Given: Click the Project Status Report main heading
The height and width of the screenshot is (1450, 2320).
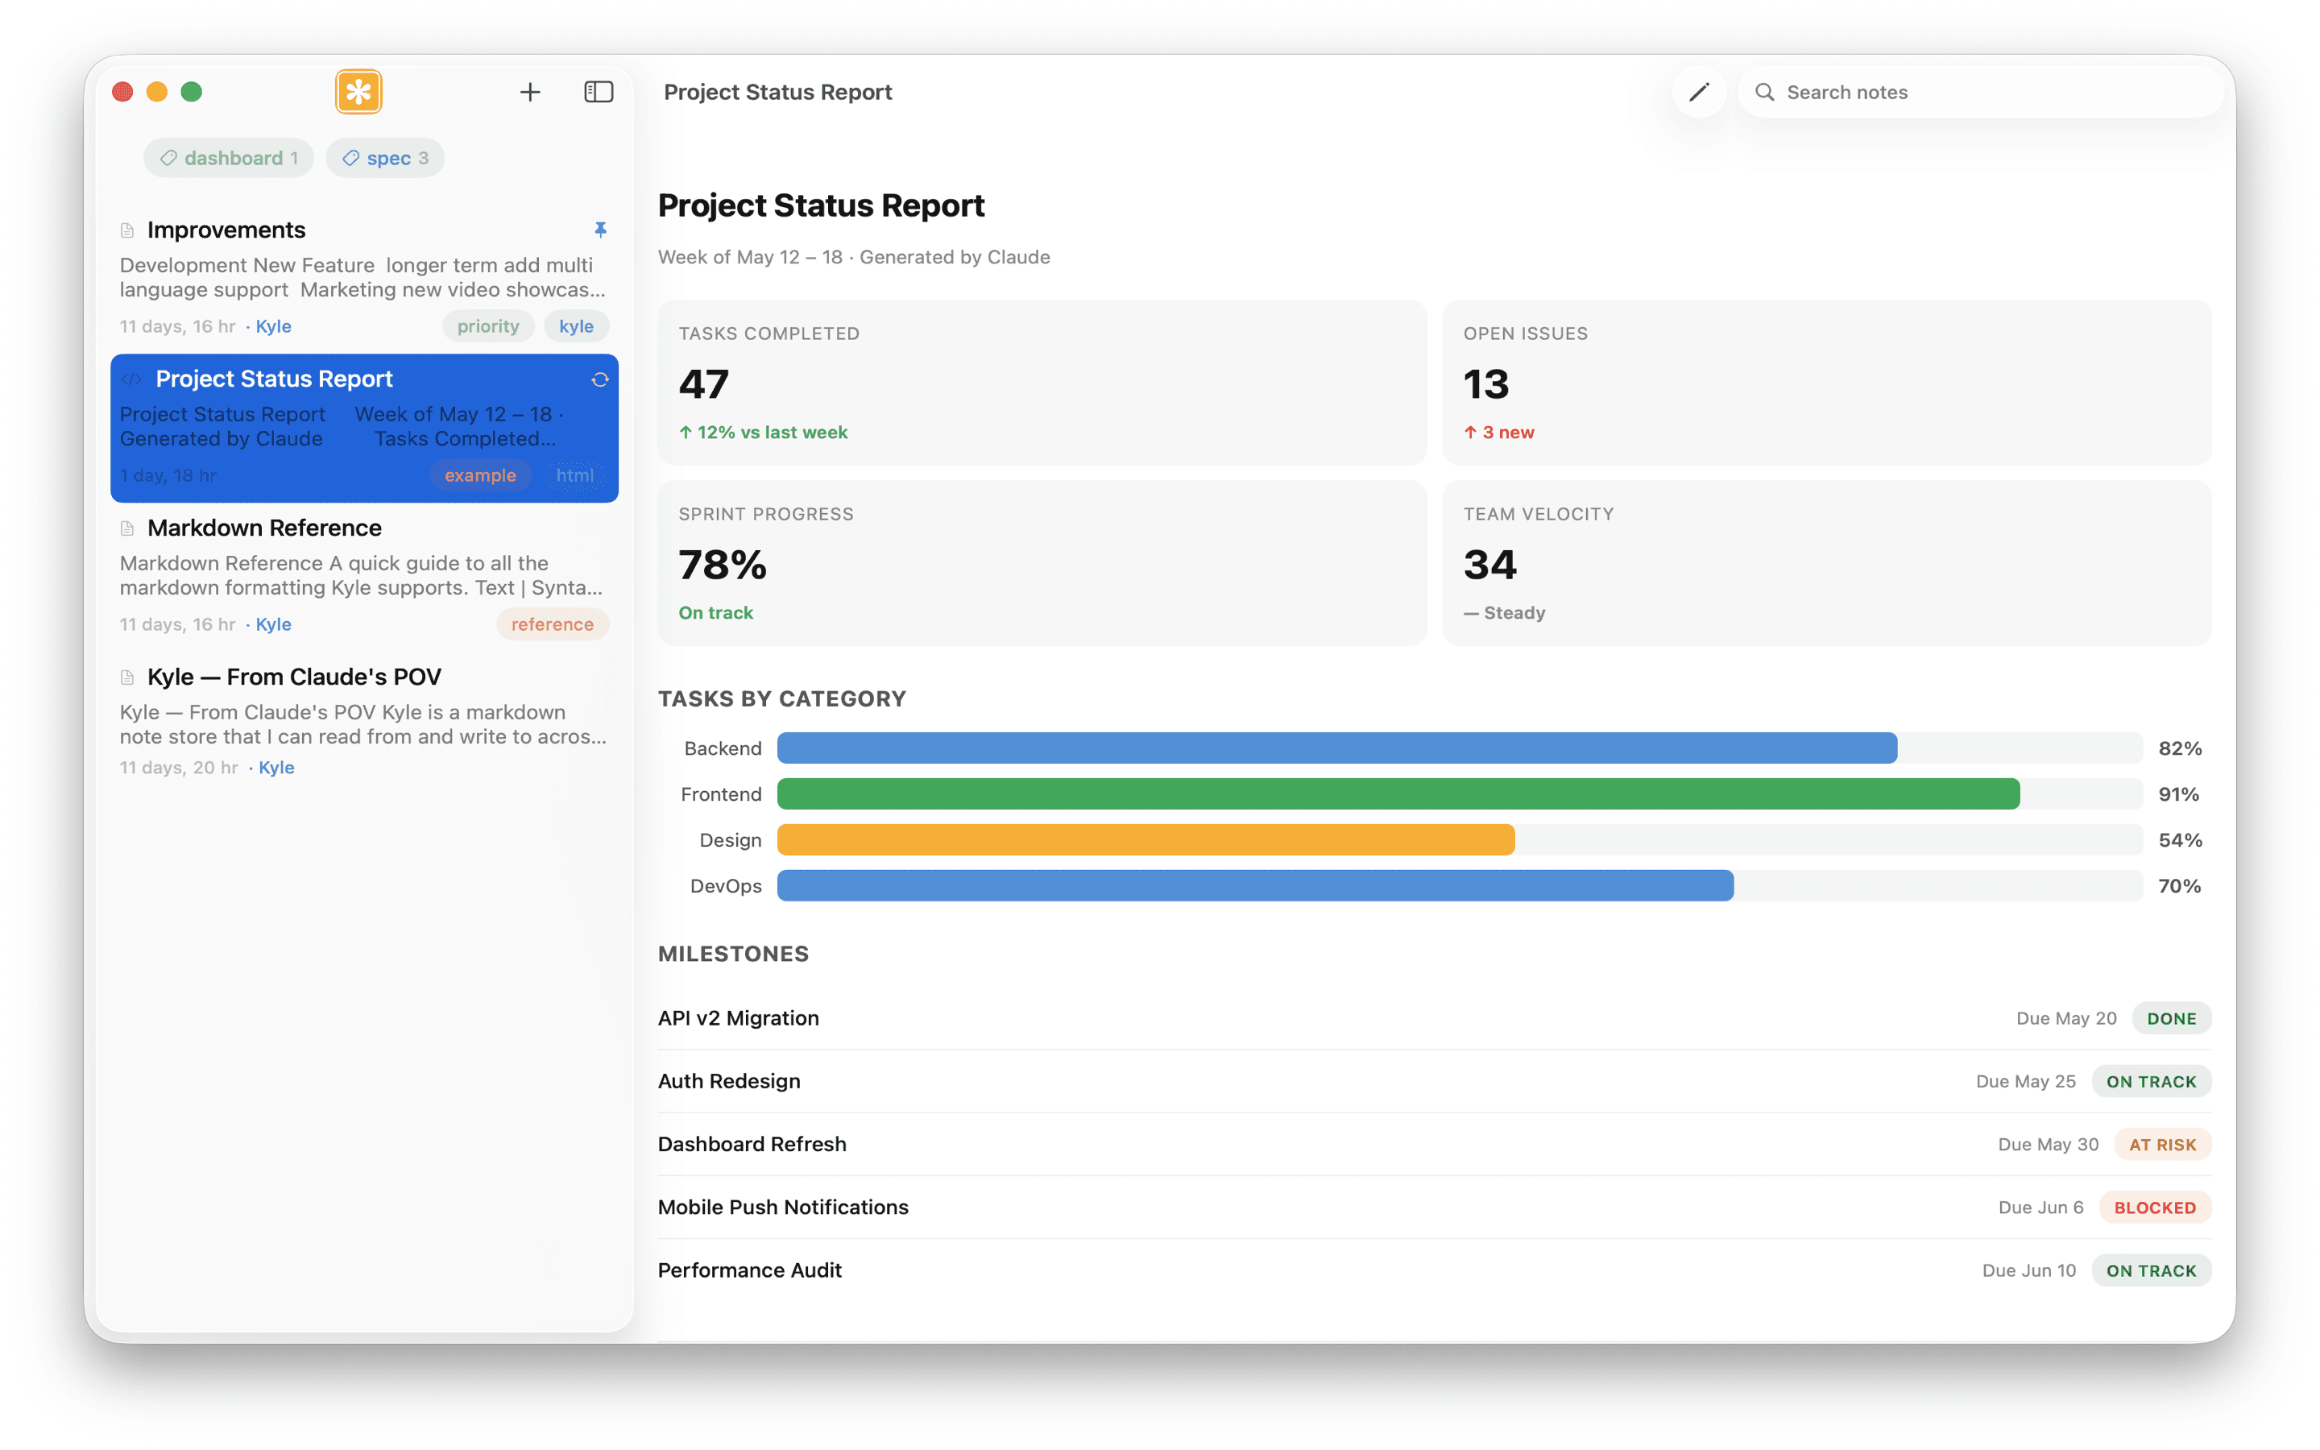Looking at the screenshot, I should pos(822,205).
